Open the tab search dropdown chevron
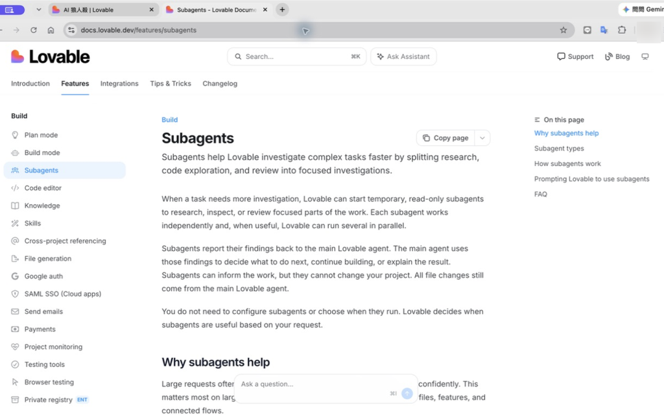664x415 pixels. 38,9
